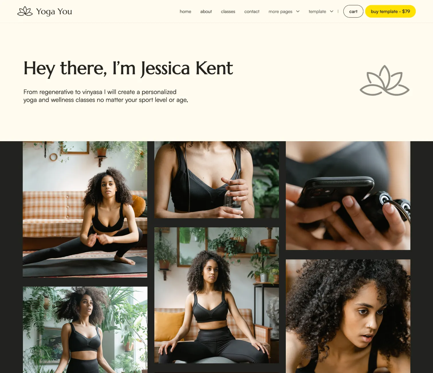Open the close-up curly hair portrait
The width and height of the screenshot is (433, 373).
point(348,316)
